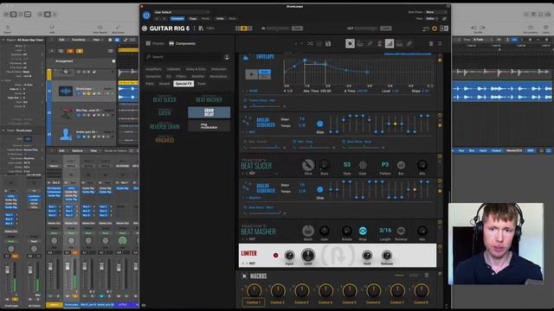Select the Beat Slicer component

(164, 100)
